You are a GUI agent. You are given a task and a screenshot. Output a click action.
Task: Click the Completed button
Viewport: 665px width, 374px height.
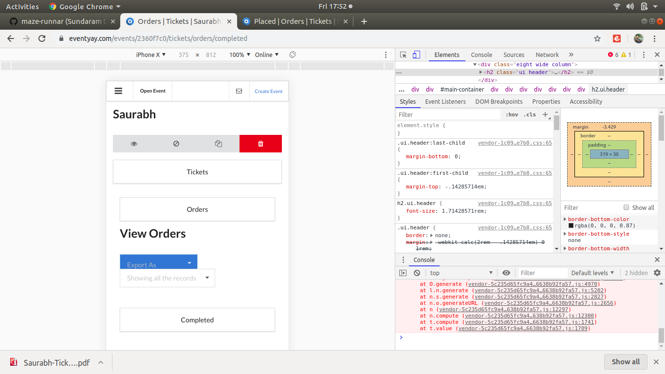[x=197, y=320]
